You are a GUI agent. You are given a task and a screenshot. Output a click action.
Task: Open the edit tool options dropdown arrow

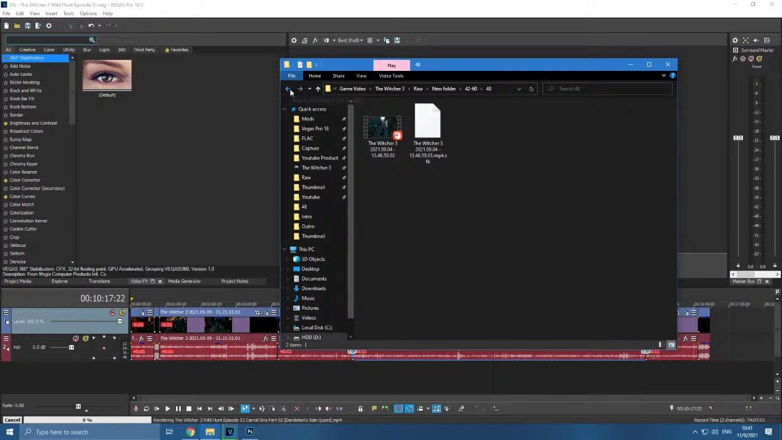point(253,408)
